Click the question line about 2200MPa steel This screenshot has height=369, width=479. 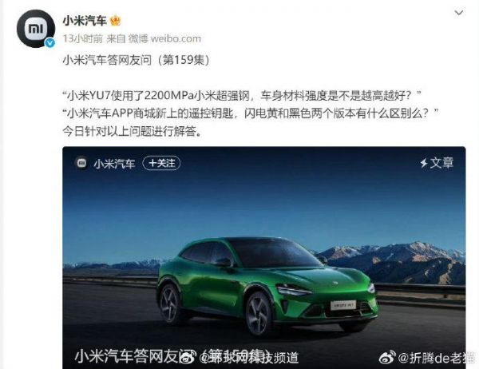(242, 96)
